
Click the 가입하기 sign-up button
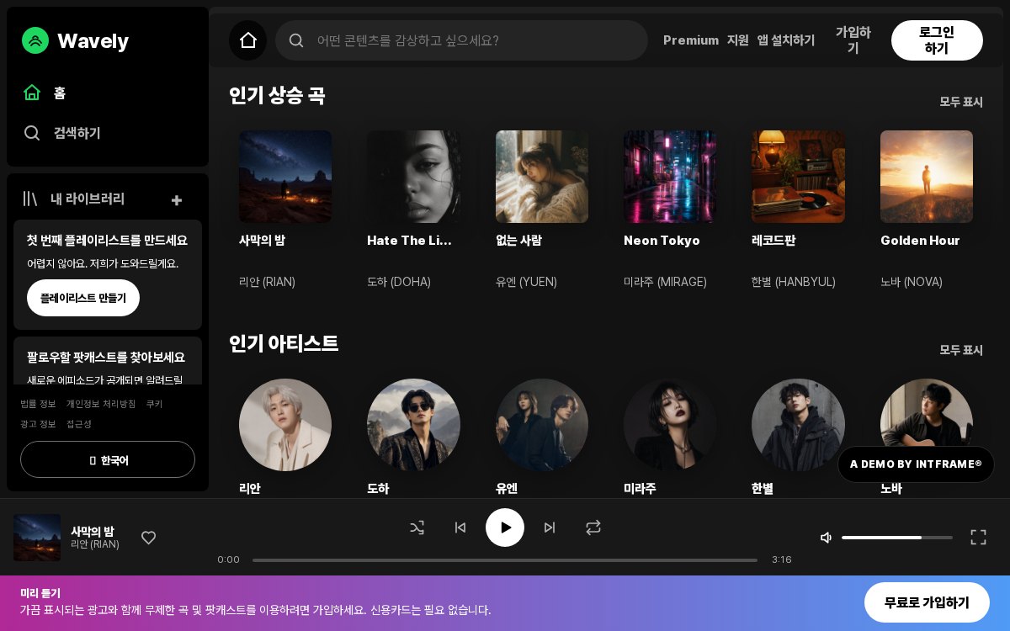pos(853,40)
